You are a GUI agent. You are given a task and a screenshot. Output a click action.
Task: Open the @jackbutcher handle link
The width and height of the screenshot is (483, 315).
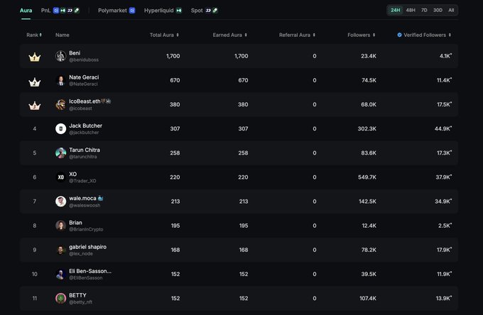tap(84, 133)
